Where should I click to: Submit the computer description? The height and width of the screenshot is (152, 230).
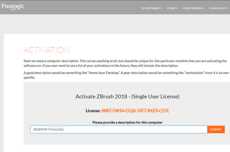click(216, 129)
